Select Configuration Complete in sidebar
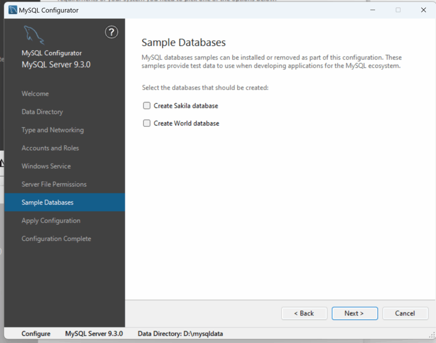The image size is (436, 343). coord(56,239)
